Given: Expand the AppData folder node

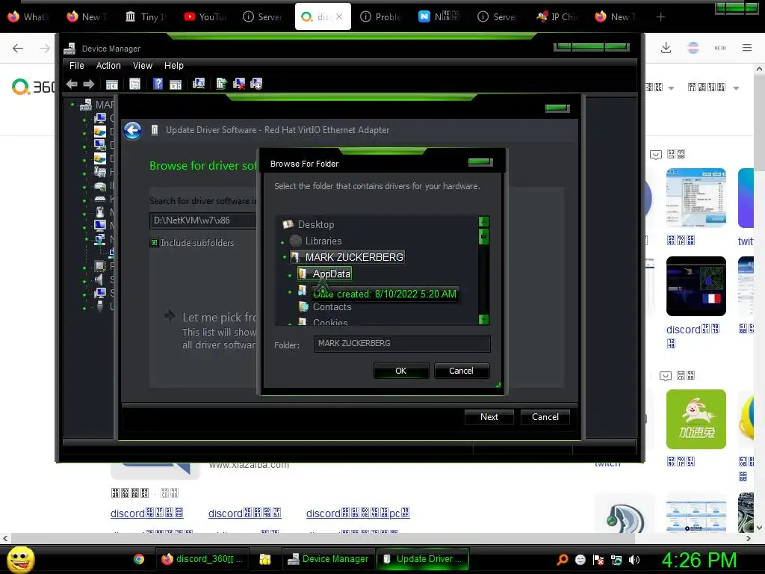Looking at the screenshot, I should (x=289, y=275).
